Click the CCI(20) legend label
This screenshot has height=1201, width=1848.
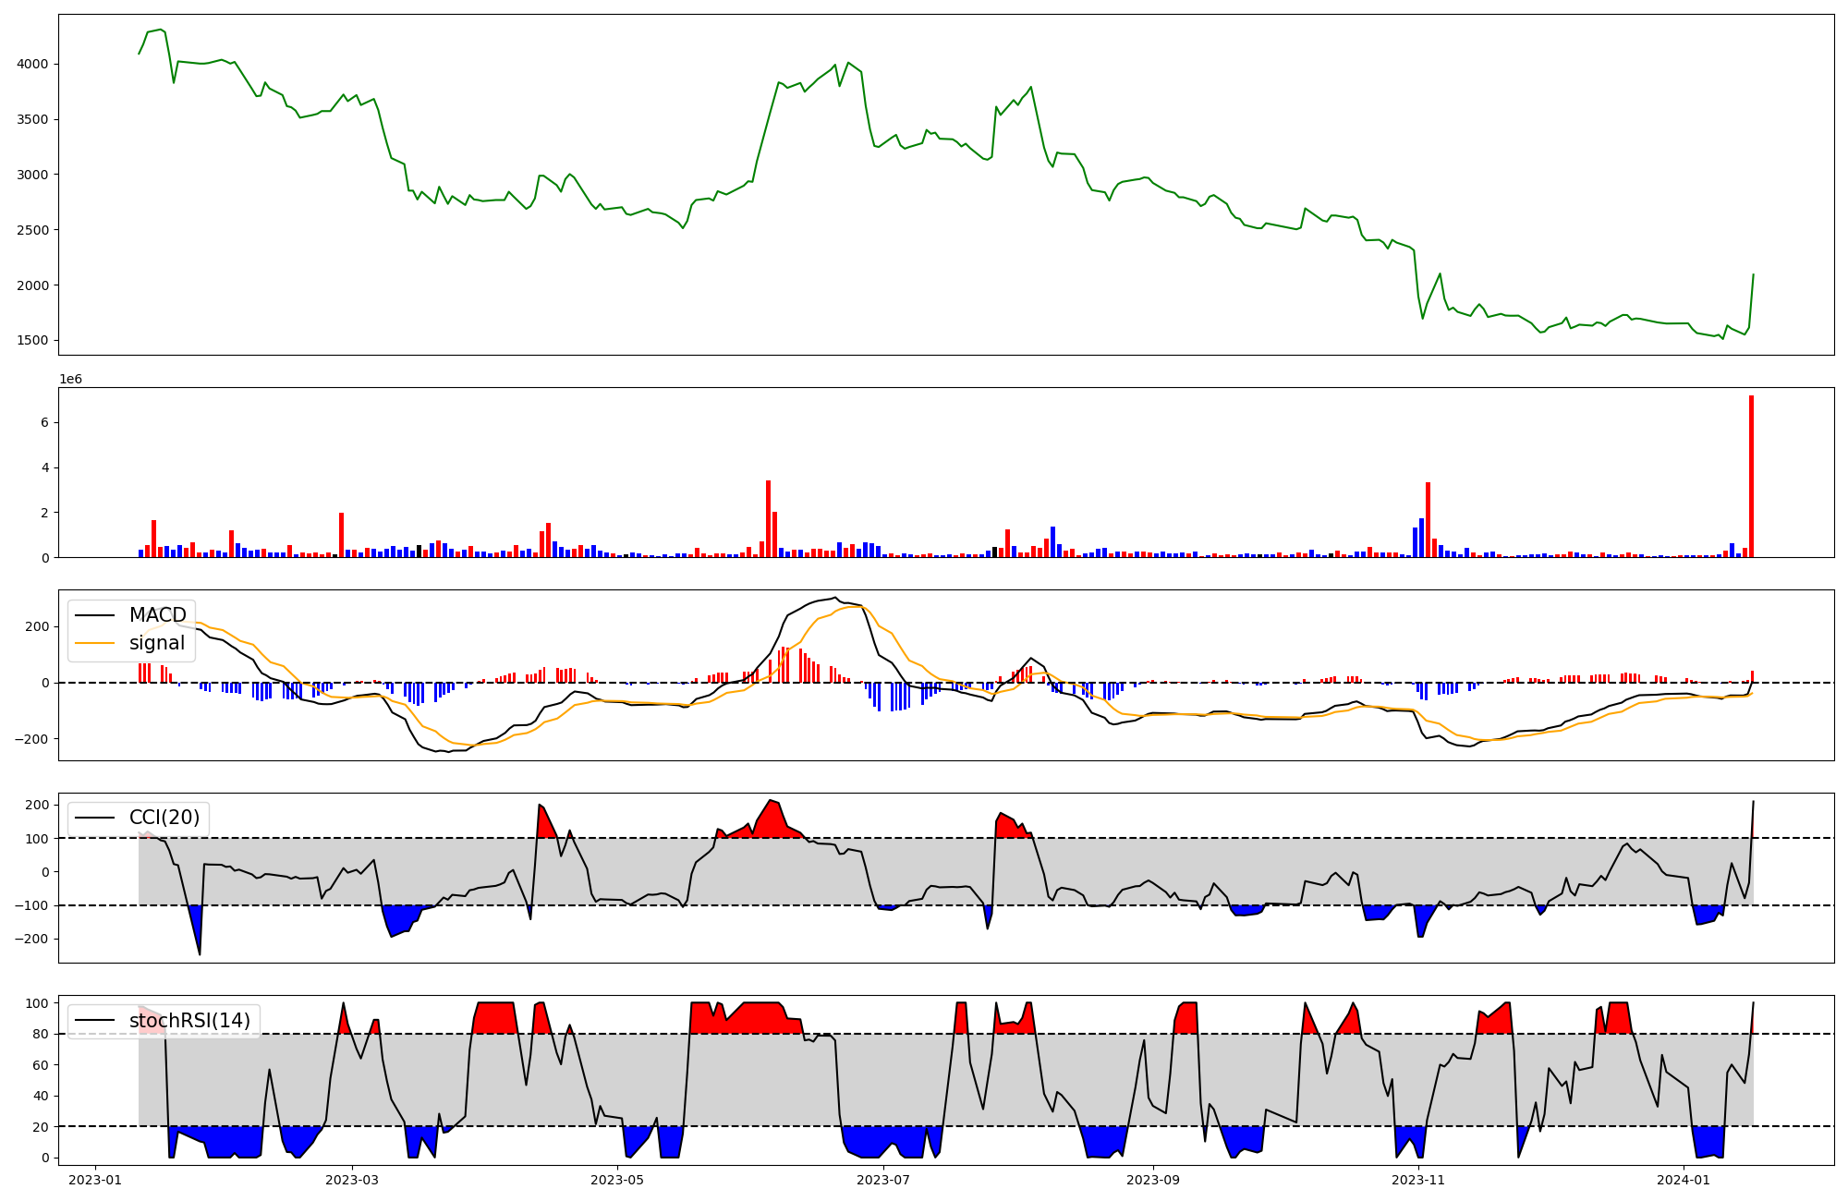point(164,818)
